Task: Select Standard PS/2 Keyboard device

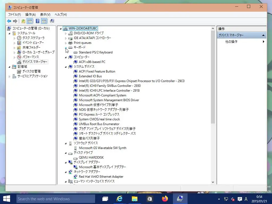Action: 96,52
